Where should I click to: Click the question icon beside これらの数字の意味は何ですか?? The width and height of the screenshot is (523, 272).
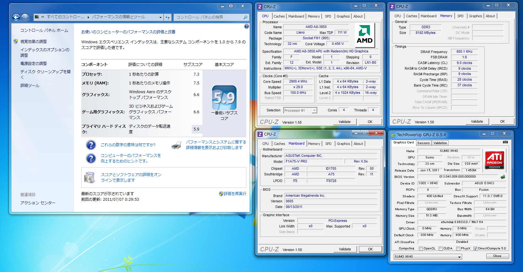91,145
